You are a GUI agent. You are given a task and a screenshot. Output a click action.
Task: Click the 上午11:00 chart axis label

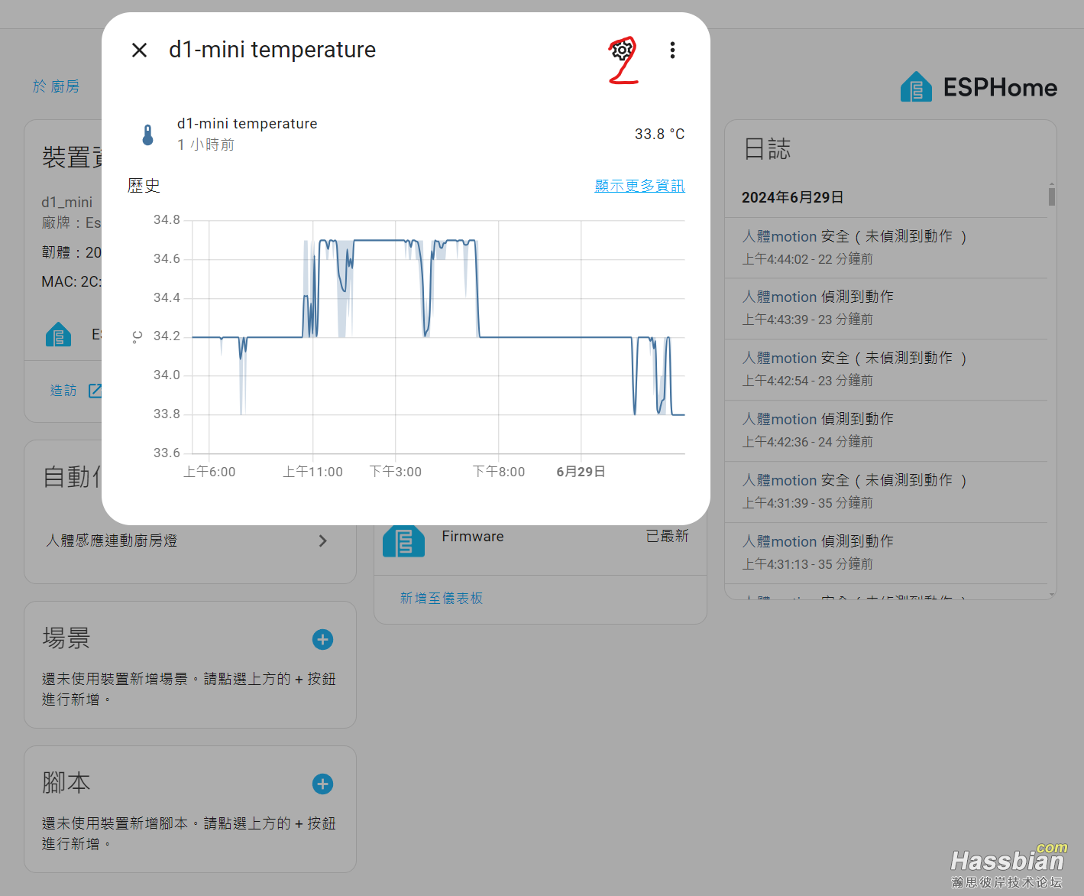coord(312,472)
